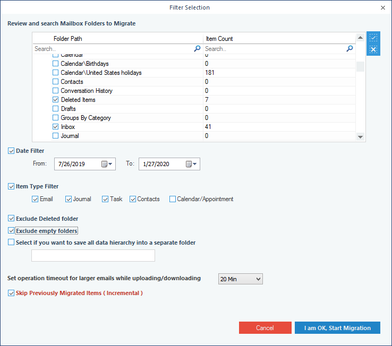Screen dimensions: 392x346
Task: Open the operation timeout 20 Min dropdown
Action: pos(240,279)
